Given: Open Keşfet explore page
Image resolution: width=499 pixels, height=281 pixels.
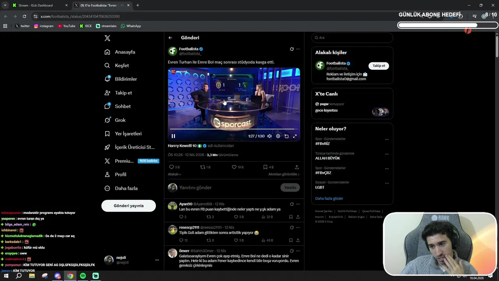Looking at the screenshot, I should click(117, 66).
